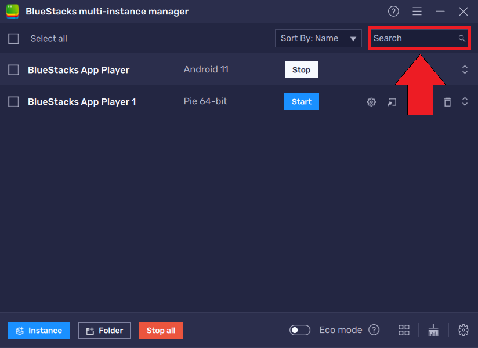Open the multi-instance manager settings gear
The image size is (478, 348).
(x=463, y=329)
